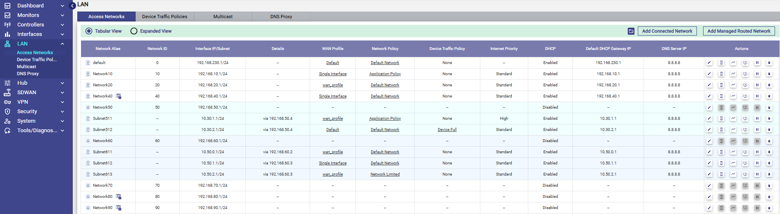Viewport: 780px width, 214px height.
Task: Click the edit pencil icon for Network10
Action: pos(709,74)
